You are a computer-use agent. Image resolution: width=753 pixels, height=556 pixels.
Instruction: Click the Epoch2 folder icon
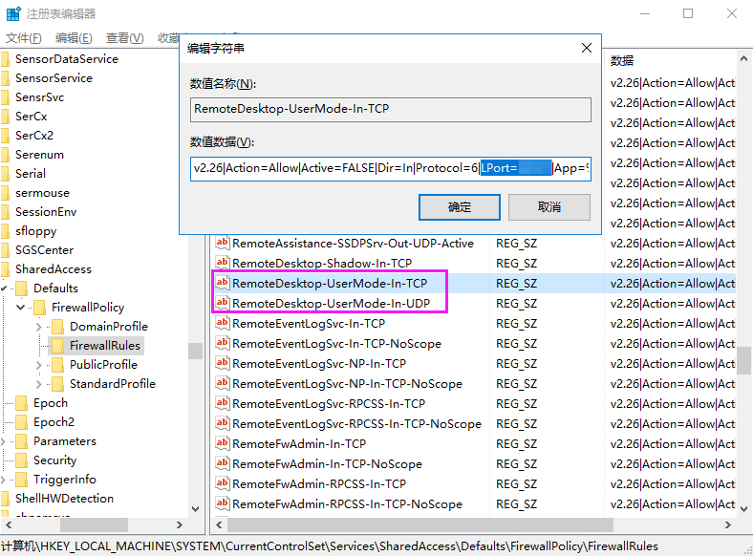click(x=21, y=422)
